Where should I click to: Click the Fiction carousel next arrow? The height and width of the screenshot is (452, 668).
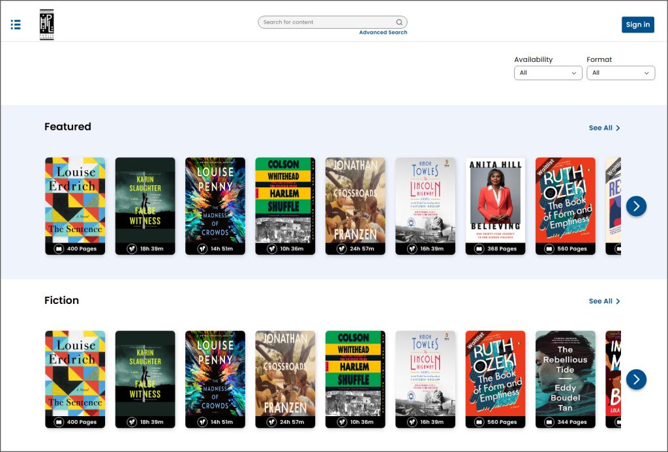point(636,380)
